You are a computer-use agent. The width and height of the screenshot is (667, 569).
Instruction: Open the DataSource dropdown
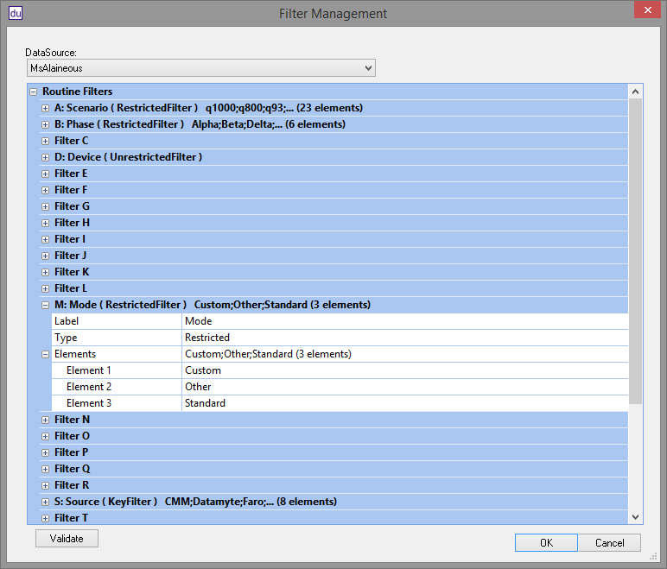tap(200, 67)
